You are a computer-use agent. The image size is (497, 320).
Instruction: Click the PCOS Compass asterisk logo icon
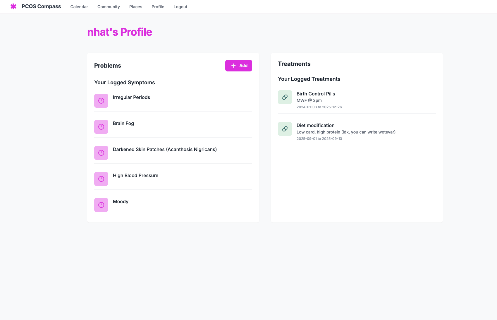pos(13,6)
